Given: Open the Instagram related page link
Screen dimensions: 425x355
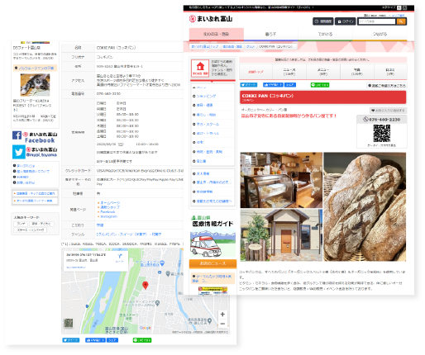Looking at the screenshot, I should pyautogui.click(x=108, y=216).
